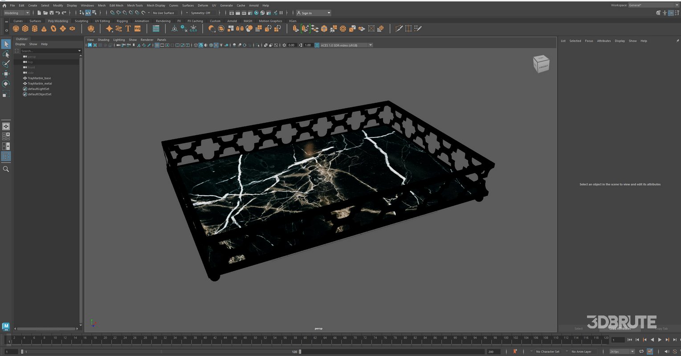This screenshot has height=356, width=681.
Task: Click the Platonic solid icon on the shelf
Action: (x=91, y=28)
